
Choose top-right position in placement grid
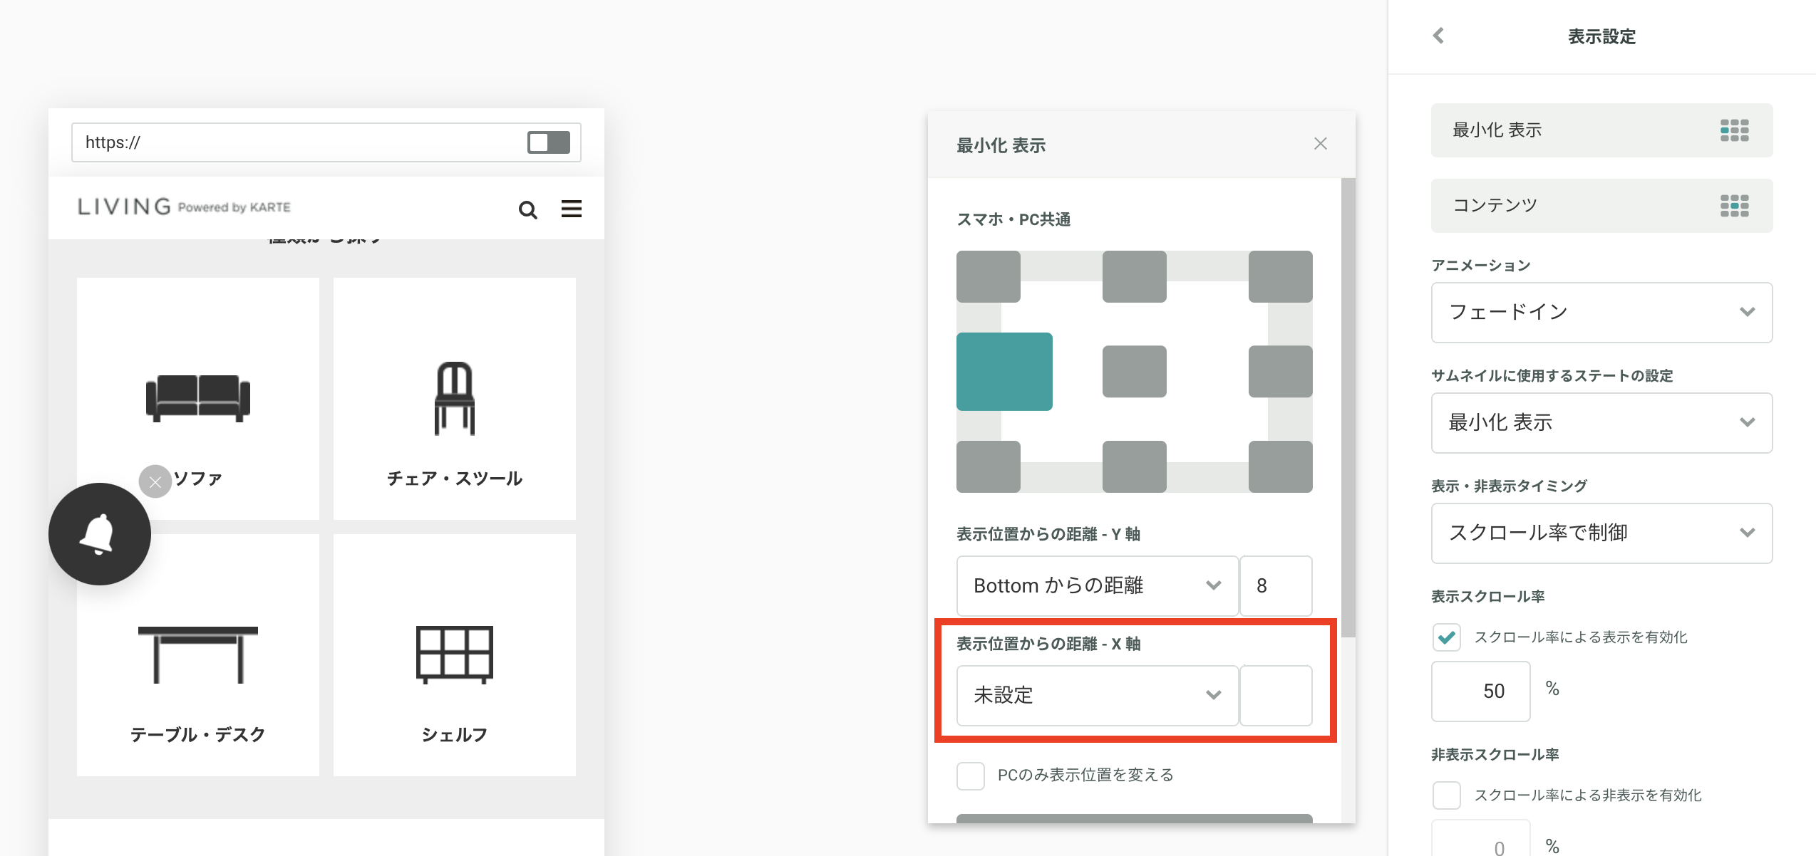coord(1281,276)
